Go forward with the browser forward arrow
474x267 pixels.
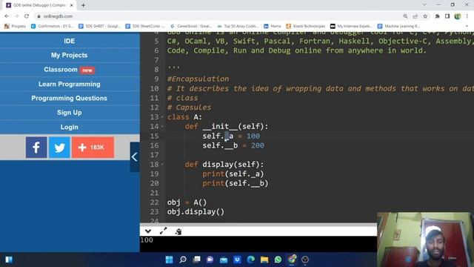pyautogui.click(x=16, y=16)
